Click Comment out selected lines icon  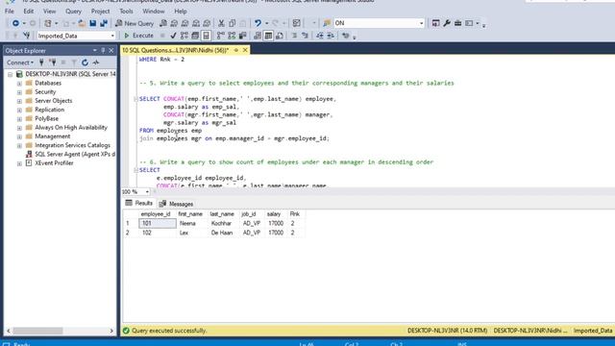(294, 36)
